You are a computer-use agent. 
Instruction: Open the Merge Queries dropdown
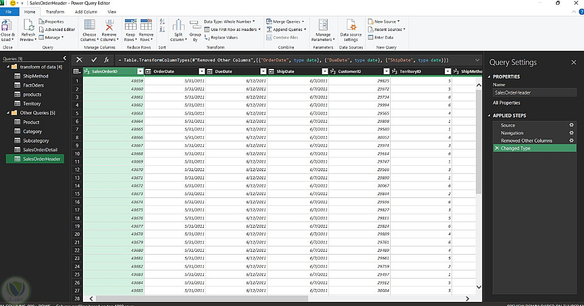pos(286,22)
